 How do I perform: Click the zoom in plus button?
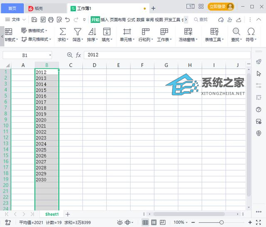(x=250, y=222)
